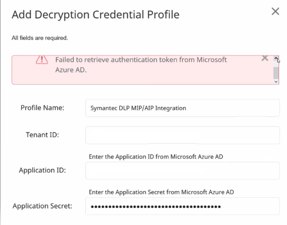Dismiss the Azure AD error alert
This screenshot has height=225, width=287.
pyautogui.click(x=265, y=58)
